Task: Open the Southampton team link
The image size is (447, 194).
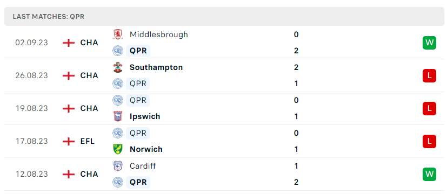Action: (156, 67)
